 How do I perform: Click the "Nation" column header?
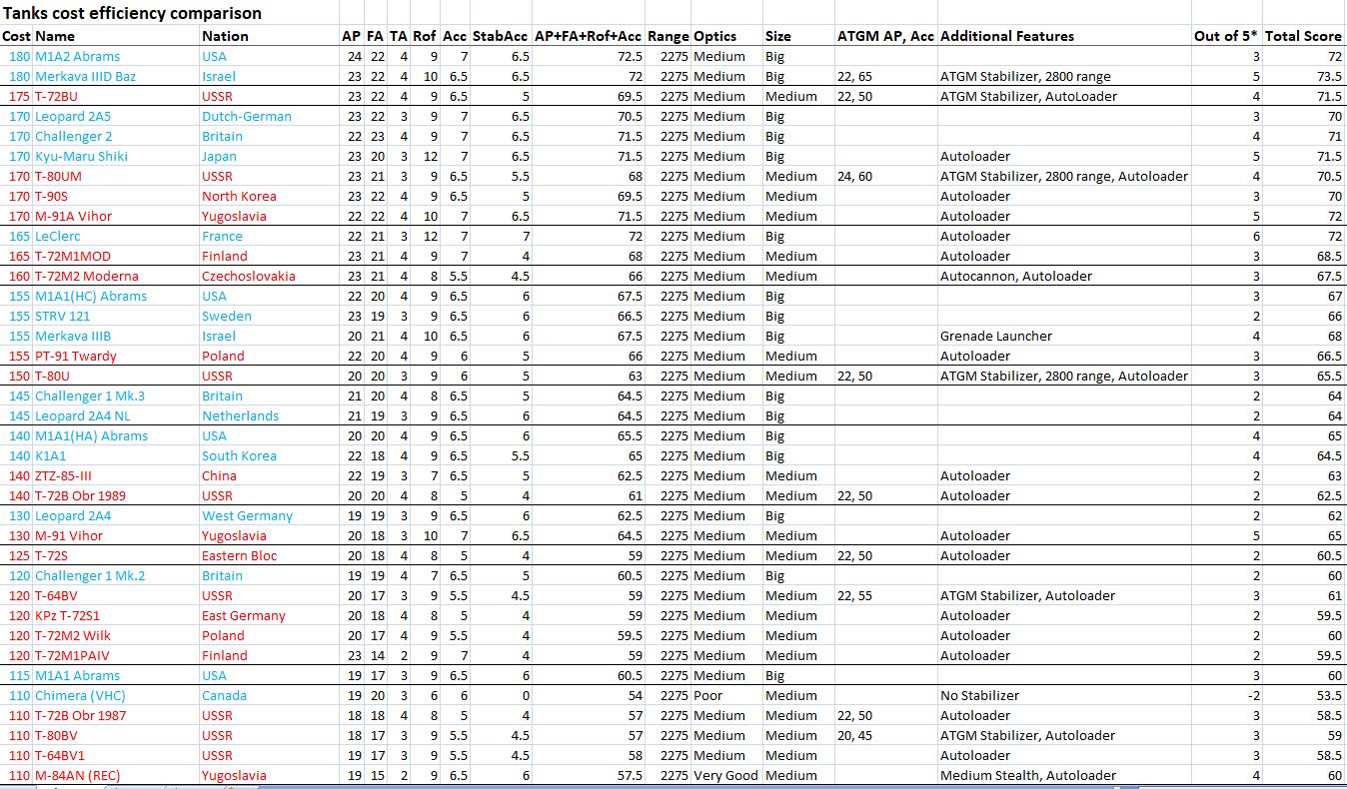pyautogui.click(x=225, y=36)
